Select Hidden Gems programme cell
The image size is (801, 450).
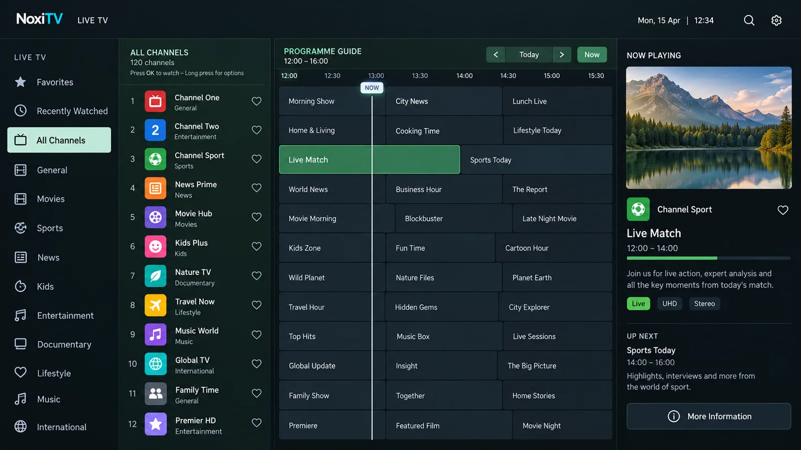(x=442, y=307)
